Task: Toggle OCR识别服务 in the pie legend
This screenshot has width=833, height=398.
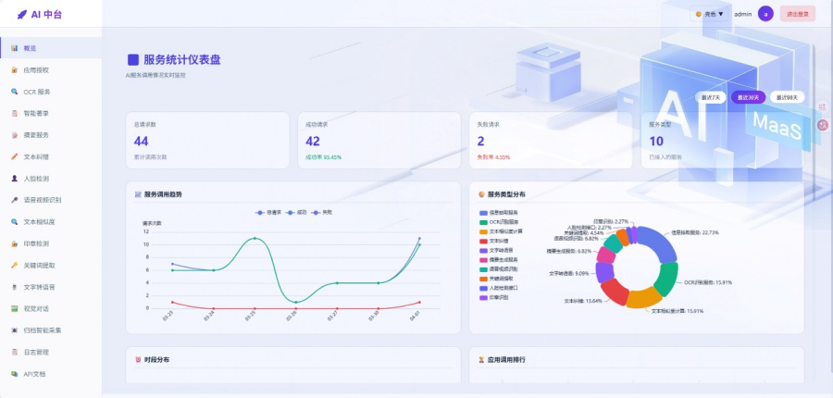Action: [500, 221]
